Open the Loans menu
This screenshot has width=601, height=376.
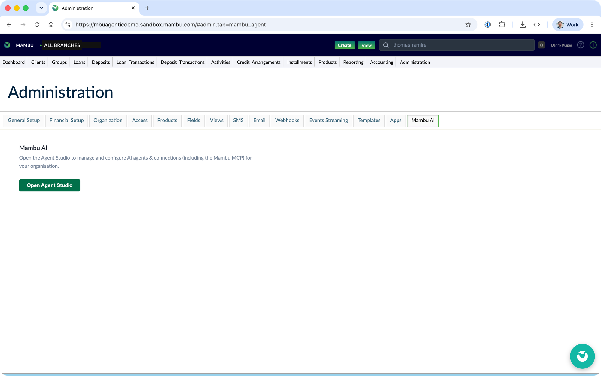(x=79, y=62)
